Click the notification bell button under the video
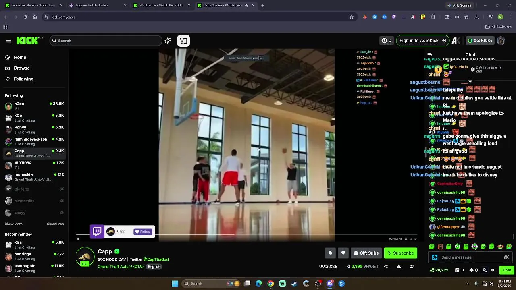 pyautogui.click(x=330, y=253)
